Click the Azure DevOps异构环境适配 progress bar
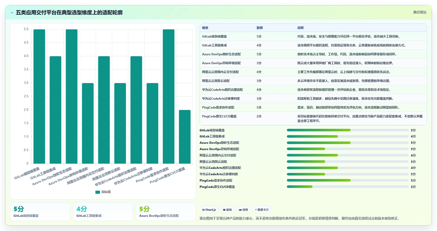 [x=348, y=149]
